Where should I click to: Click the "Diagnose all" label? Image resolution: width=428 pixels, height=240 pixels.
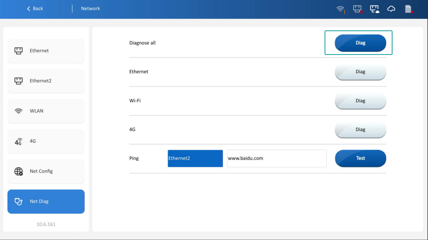pyautogui.click(x=142, y=43)
